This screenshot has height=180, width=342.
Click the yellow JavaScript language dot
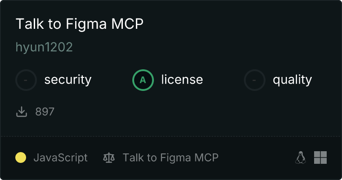click(21, 157)
